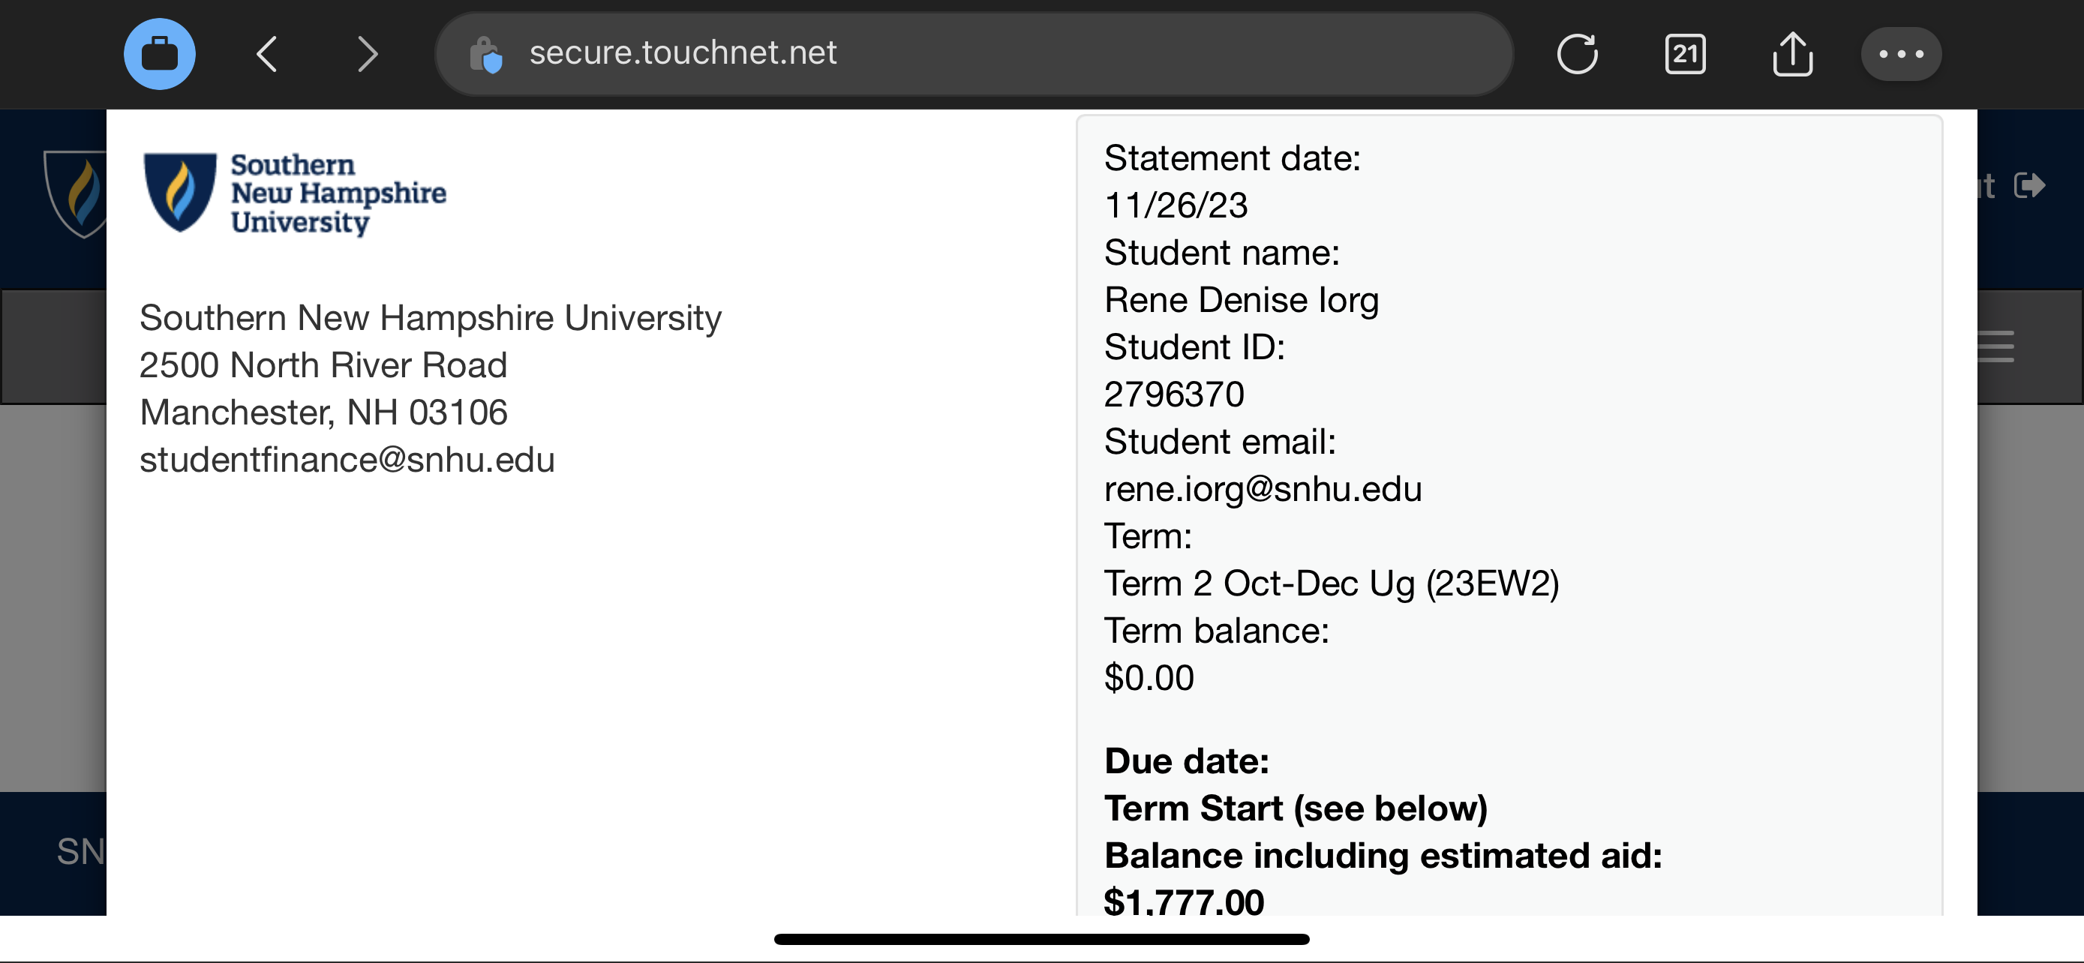
Task: Tap the home indicator bar at bottom
Action: click(x=1042, y=939)
